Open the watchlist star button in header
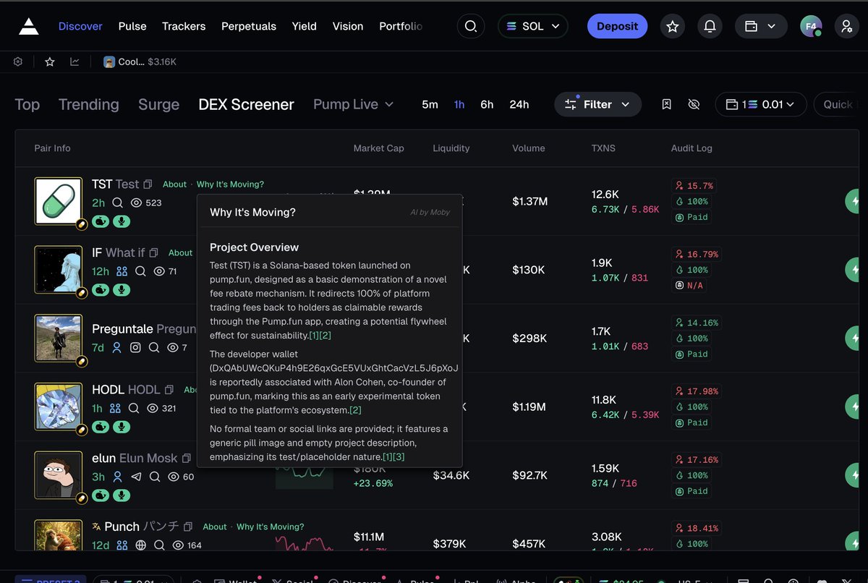868x583 pixels. tap(673, 26)
